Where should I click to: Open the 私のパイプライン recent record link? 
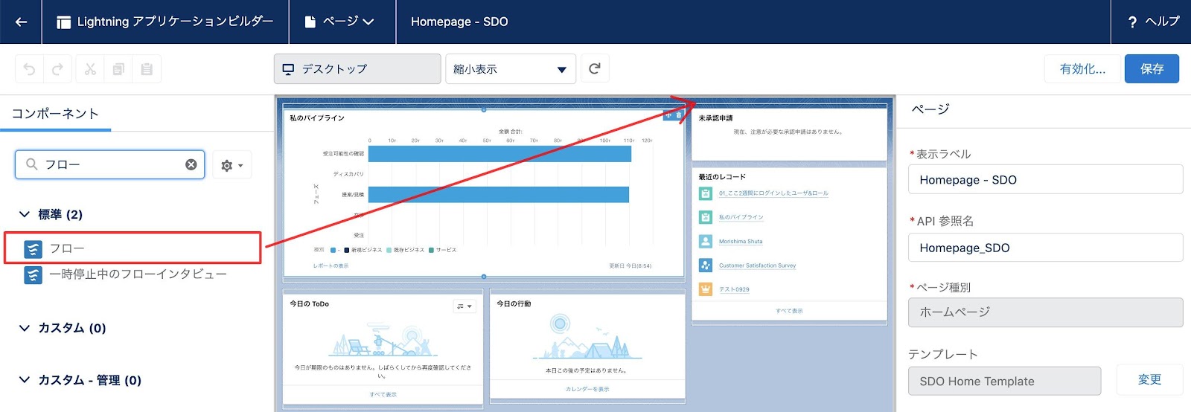[x=741, y=217]
